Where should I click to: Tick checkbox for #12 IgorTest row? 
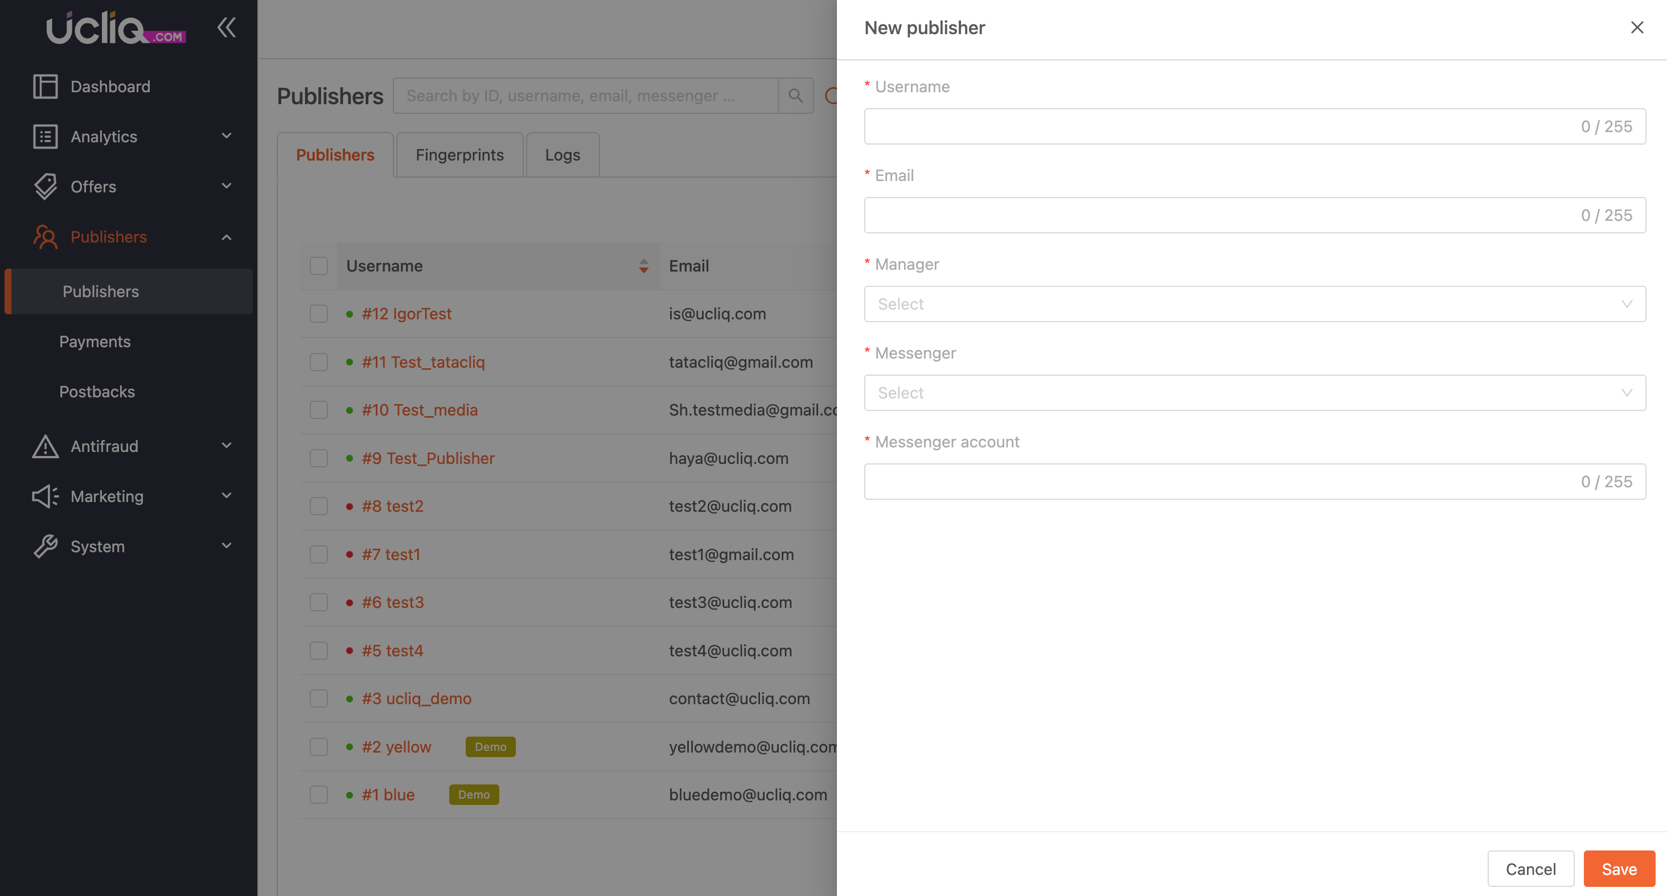tap(318, 314)
